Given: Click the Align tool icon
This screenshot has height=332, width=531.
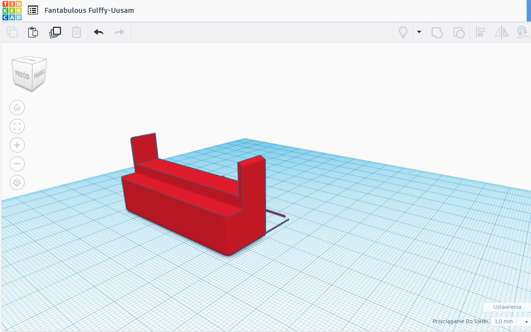Looking at the screenshot, I should 480,32.
